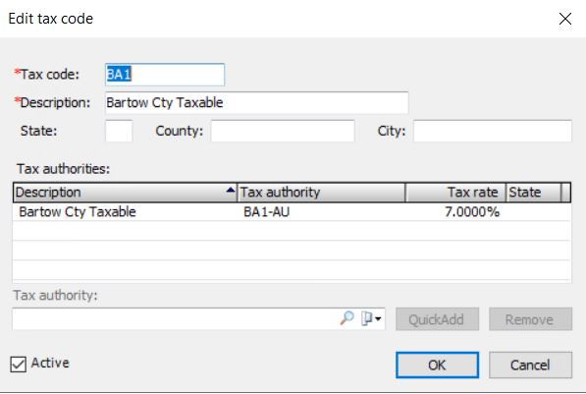Click the Description text field
Image resolution: width=586 pixels, height=394 pixels.
click(257, 102)
